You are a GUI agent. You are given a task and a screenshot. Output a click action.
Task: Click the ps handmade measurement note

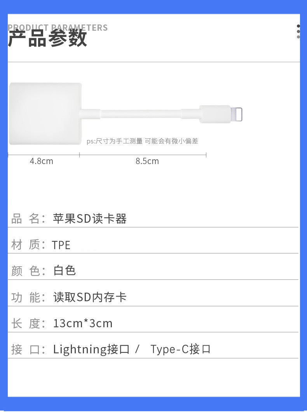[x=142, y=141]
